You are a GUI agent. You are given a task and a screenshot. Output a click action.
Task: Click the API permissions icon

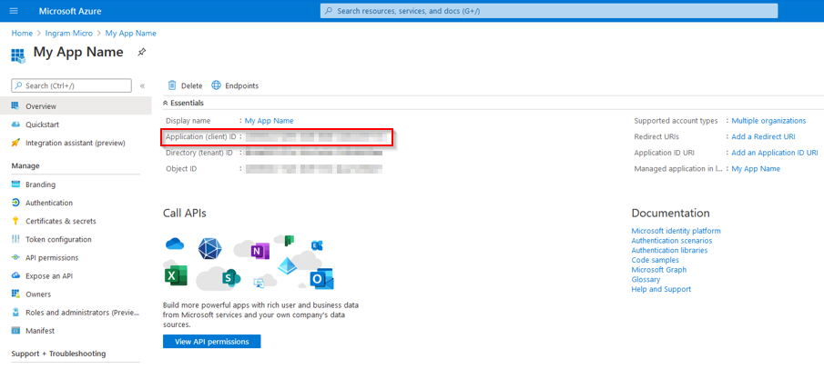[x=15, y=258]
